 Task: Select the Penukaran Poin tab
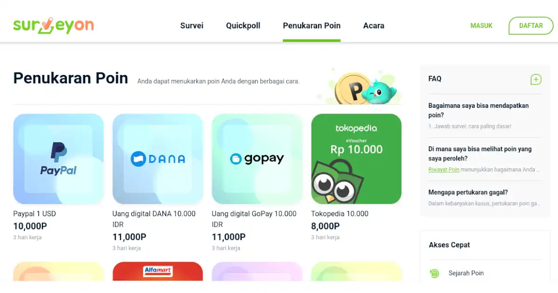point(312,26)
